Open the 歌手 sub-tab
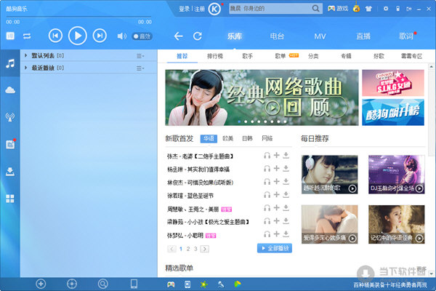 coord(248,56)
